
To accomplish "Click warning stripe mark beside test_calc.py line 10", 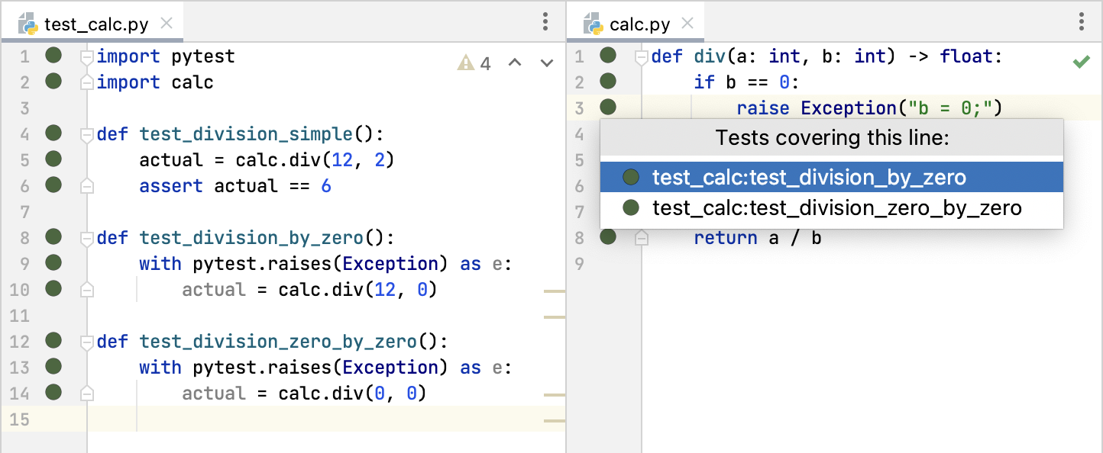I will point(555,291).
